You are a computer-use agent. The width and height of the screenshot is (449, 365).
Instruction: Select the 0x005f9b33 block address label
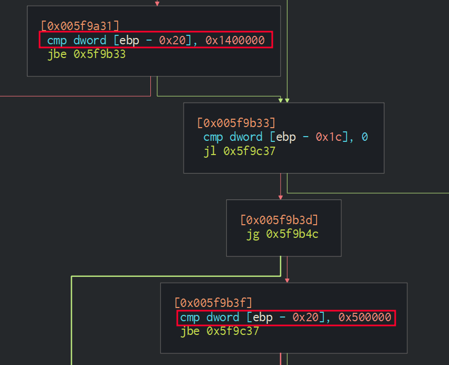(x=236, y=123)
